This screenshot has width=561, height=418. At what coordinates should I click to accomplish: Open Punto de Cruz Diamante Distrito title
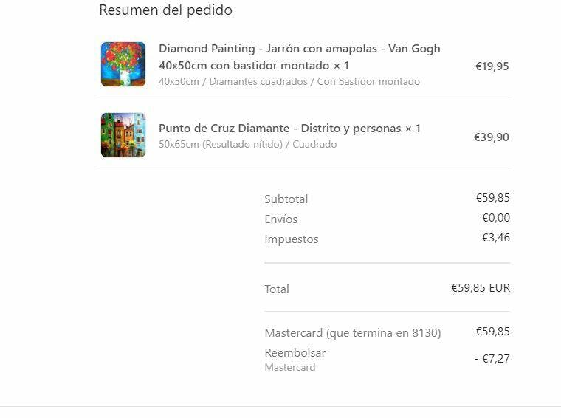(289, 128)
